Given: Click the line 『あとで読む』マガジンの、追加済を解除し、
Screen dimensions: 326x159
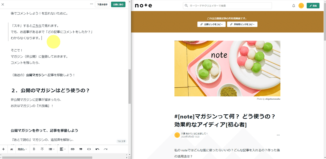Looking at the screenshot, I should pos(42,140).
